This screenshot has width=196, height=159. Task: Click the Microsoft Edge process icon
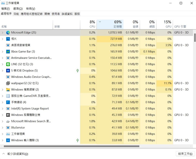coord(8,33)
